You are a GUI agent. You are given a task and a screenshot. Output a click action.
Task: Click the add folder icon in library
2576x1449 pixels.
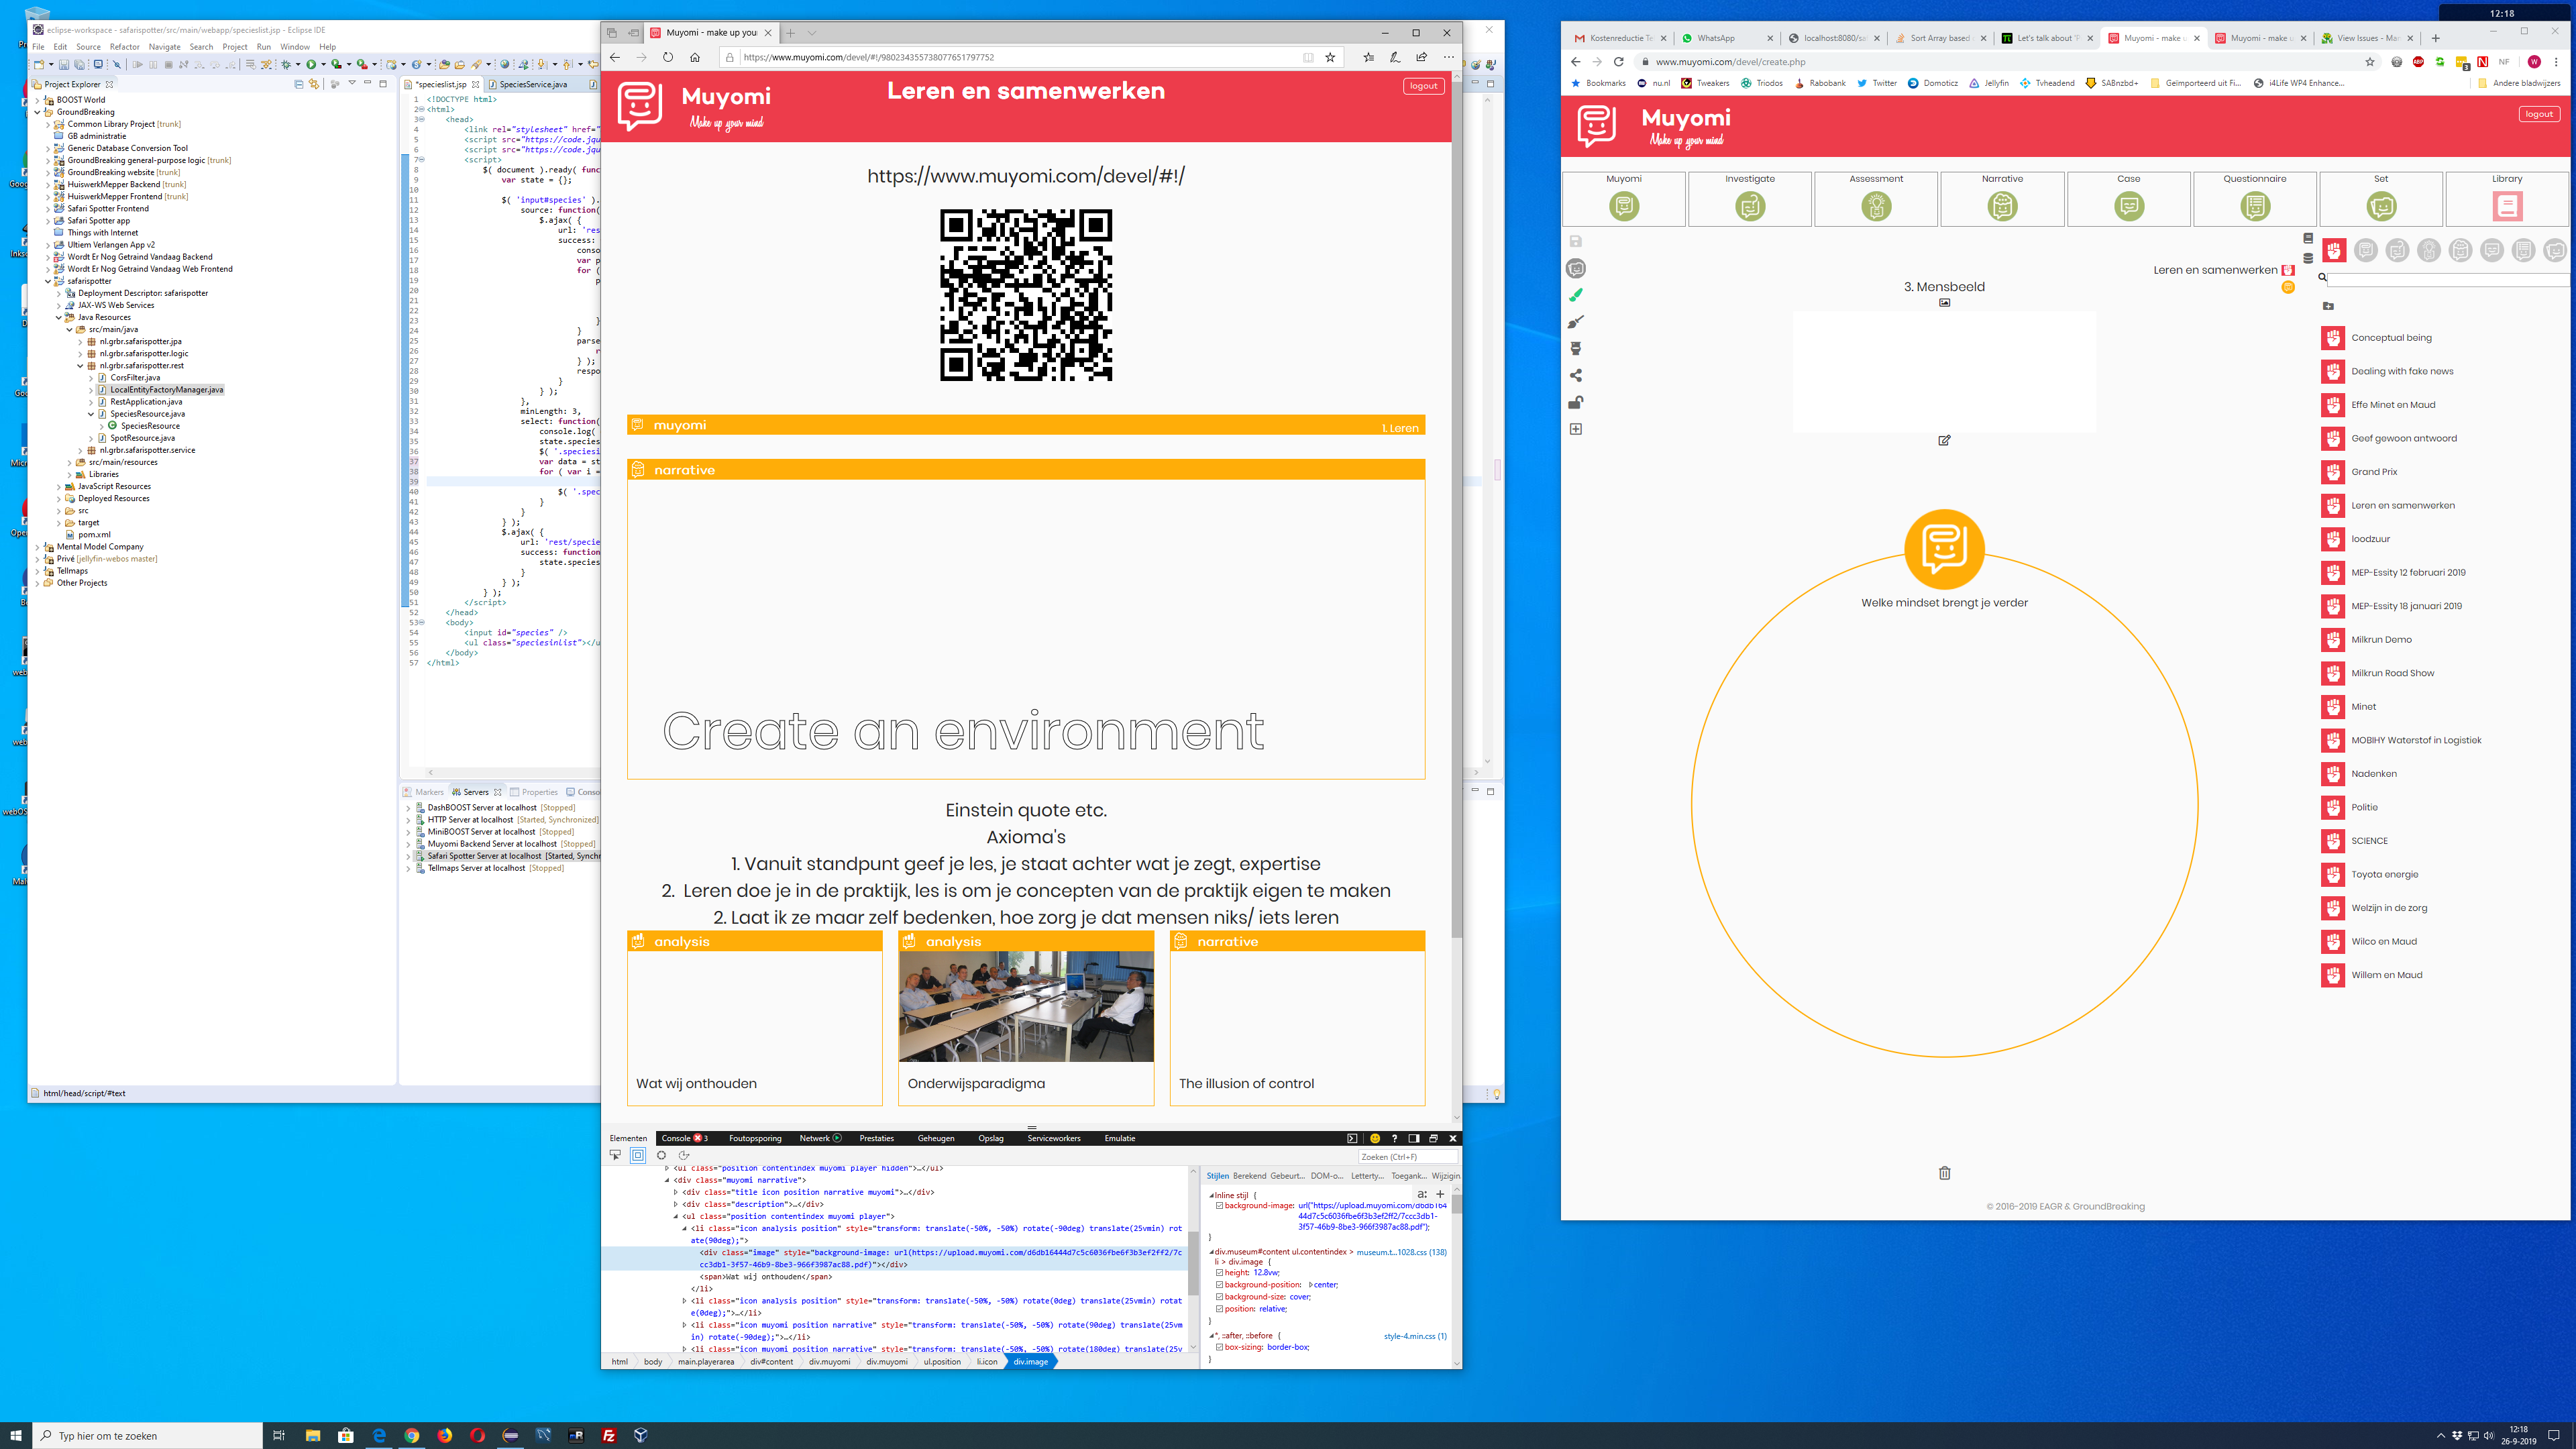click(2328, 306)
